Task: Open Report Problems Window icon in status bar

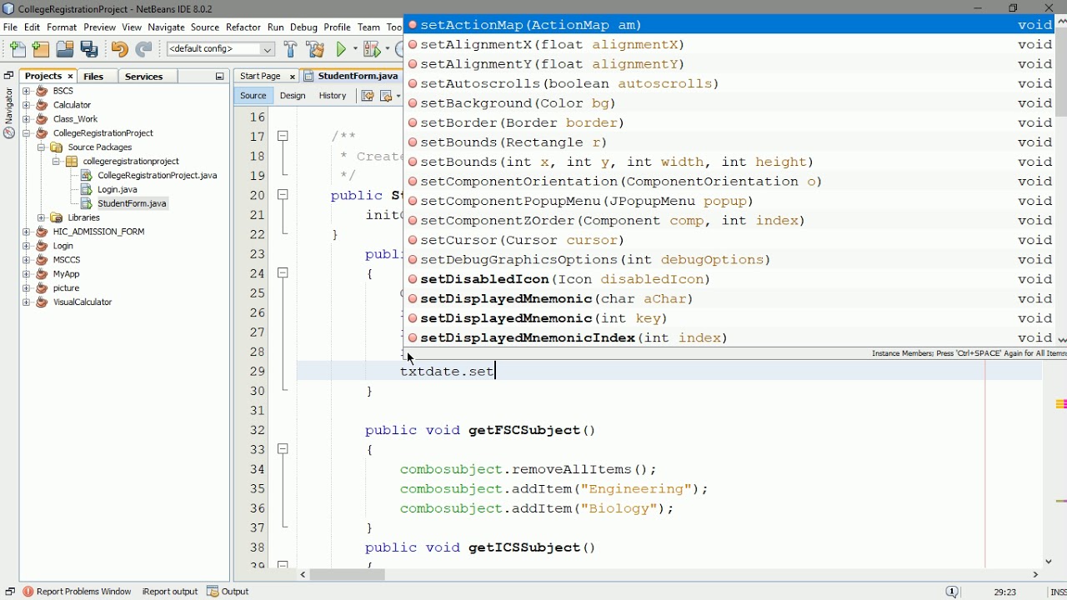Action: [28, 592]
